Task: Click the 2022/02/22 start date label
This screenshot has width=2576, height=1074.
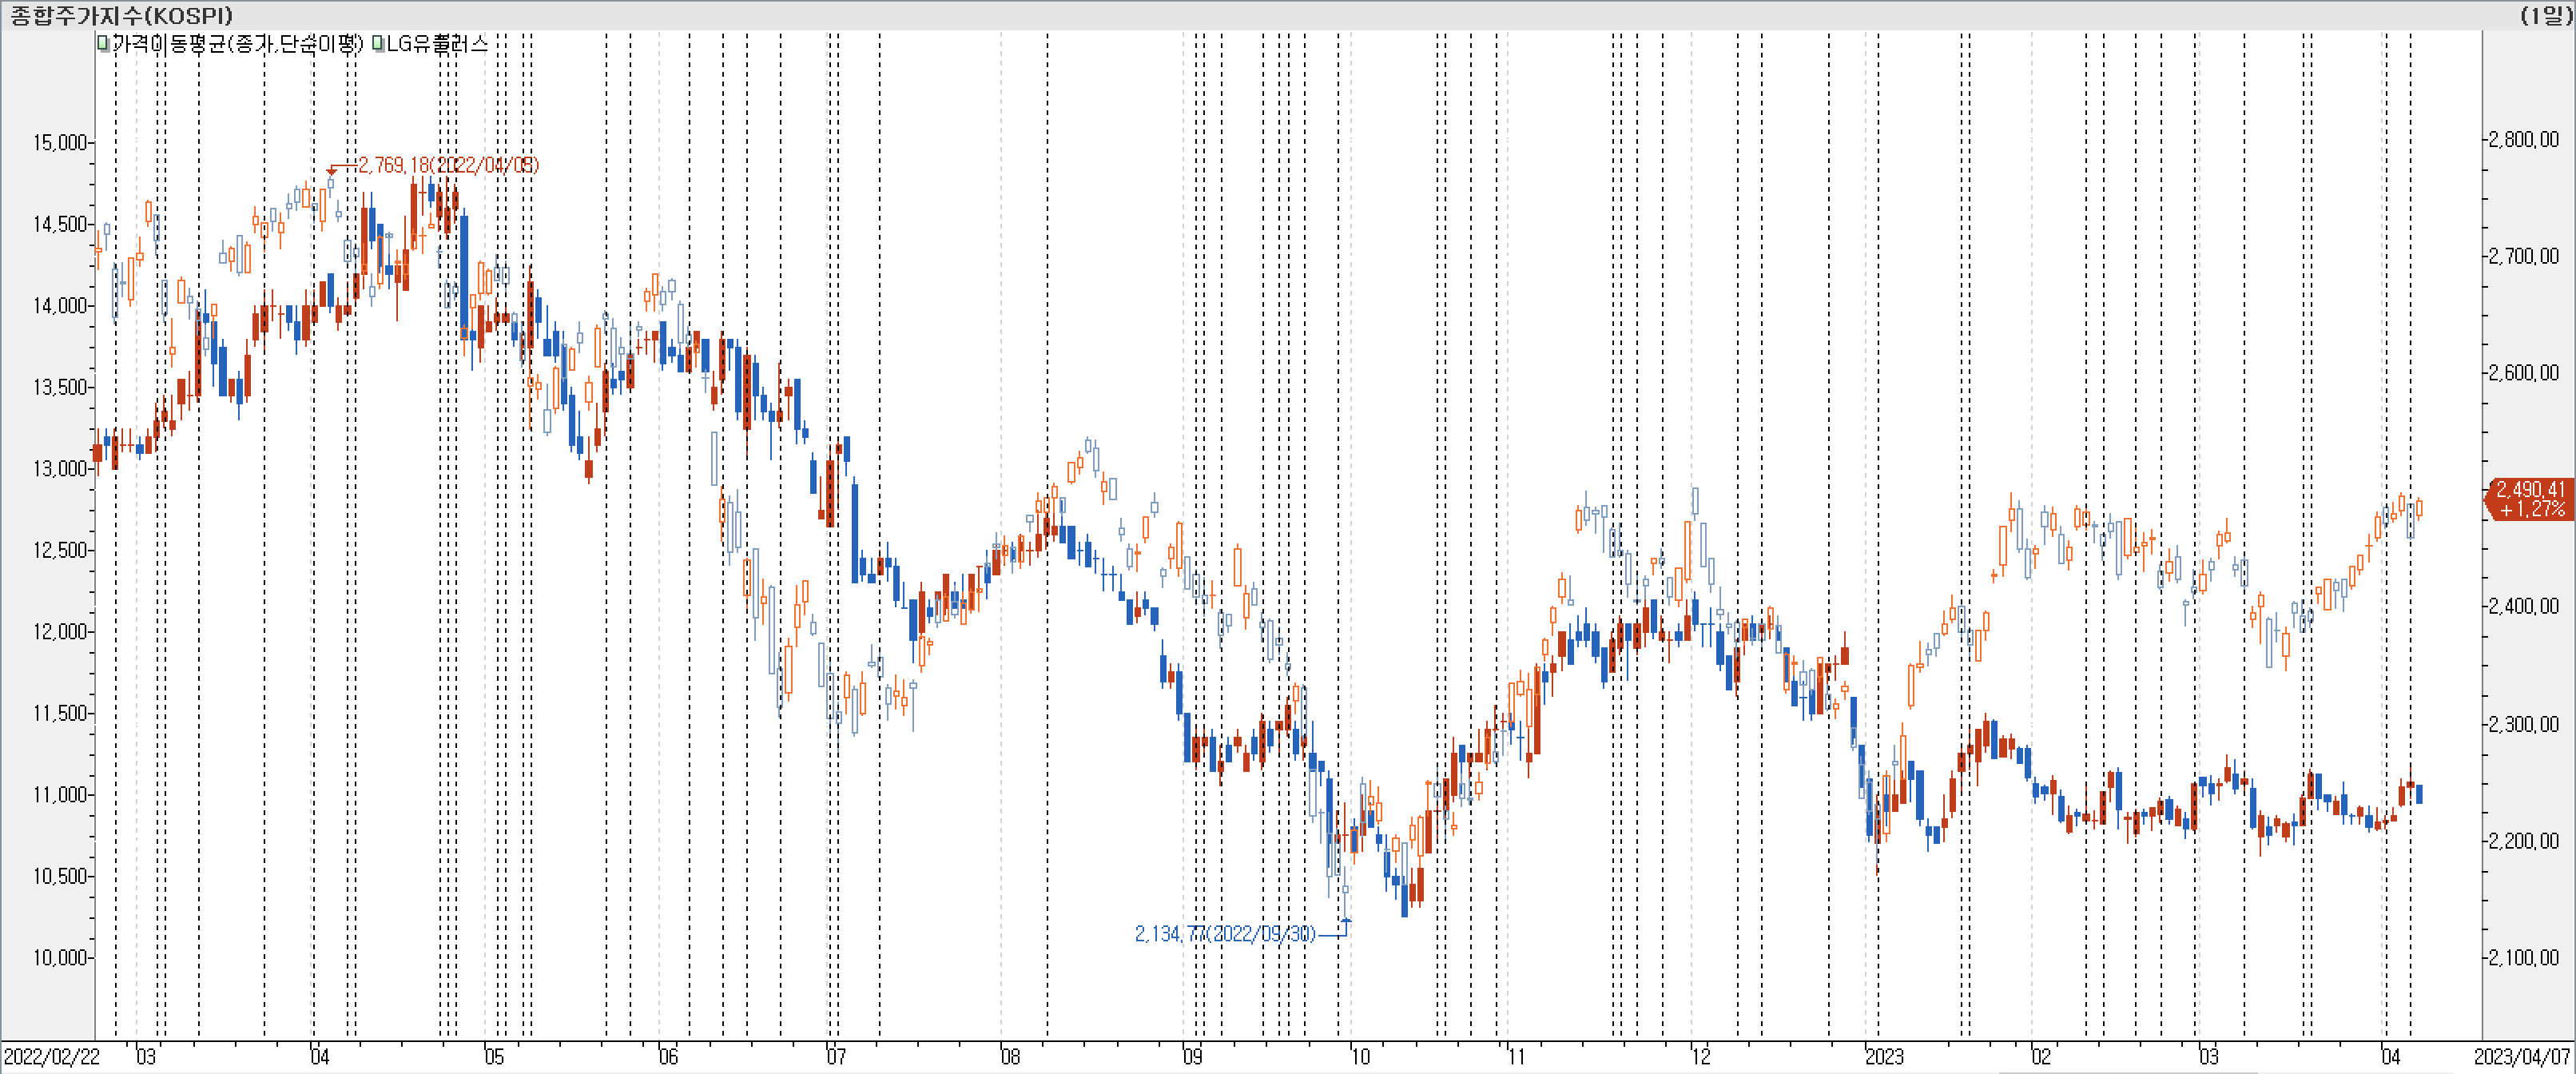Action: click(x=52, y=1057)
